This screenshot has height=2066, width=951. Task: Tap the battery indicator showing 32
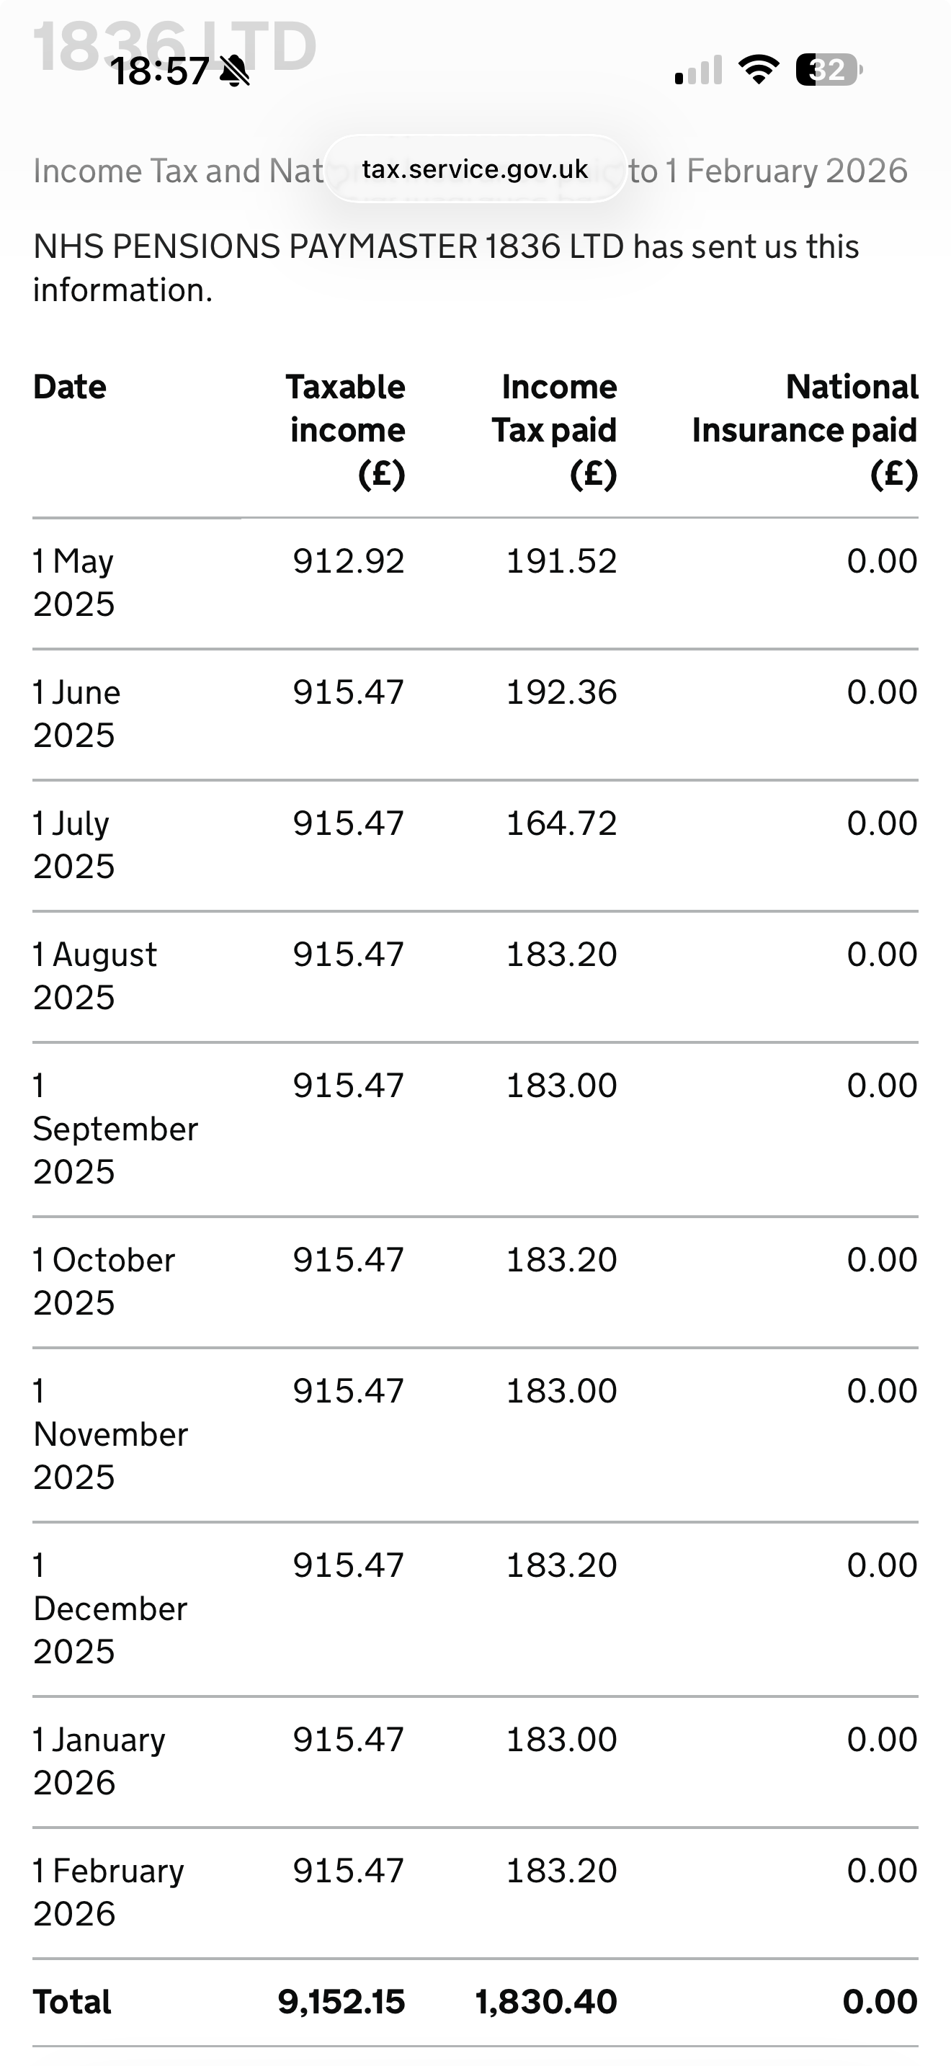[x=829, y=71]
